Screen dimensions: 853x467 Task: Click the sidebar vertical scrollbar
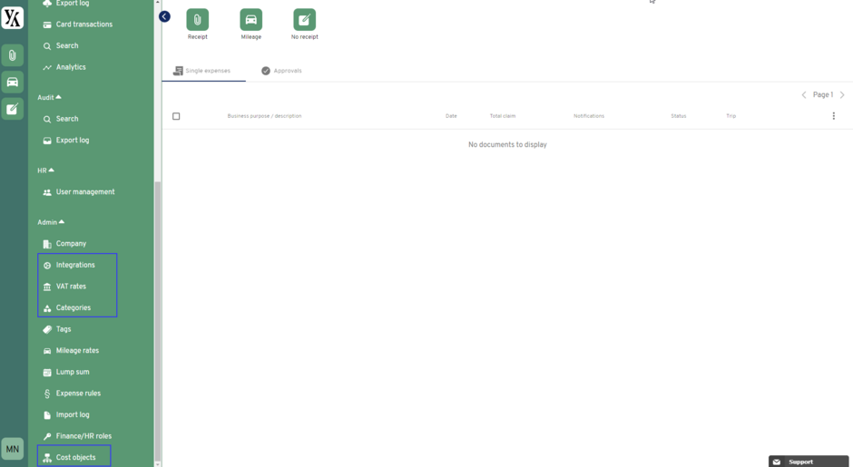(x=158, y=317)
